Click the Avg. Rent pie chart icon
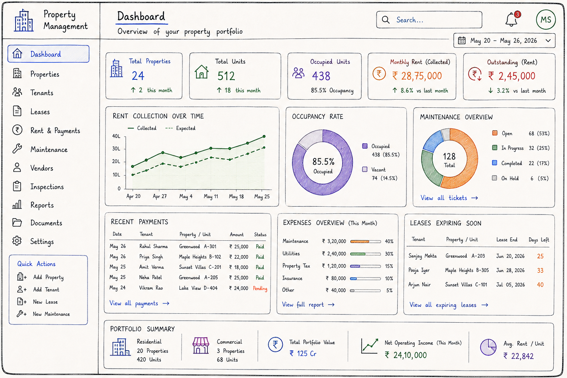567x378 pixels. tap(488, 347)
